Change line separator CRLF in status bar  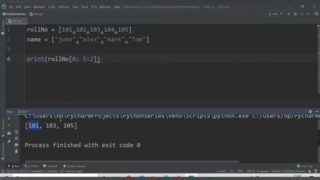pyautogui.click(x=240, y=171)
